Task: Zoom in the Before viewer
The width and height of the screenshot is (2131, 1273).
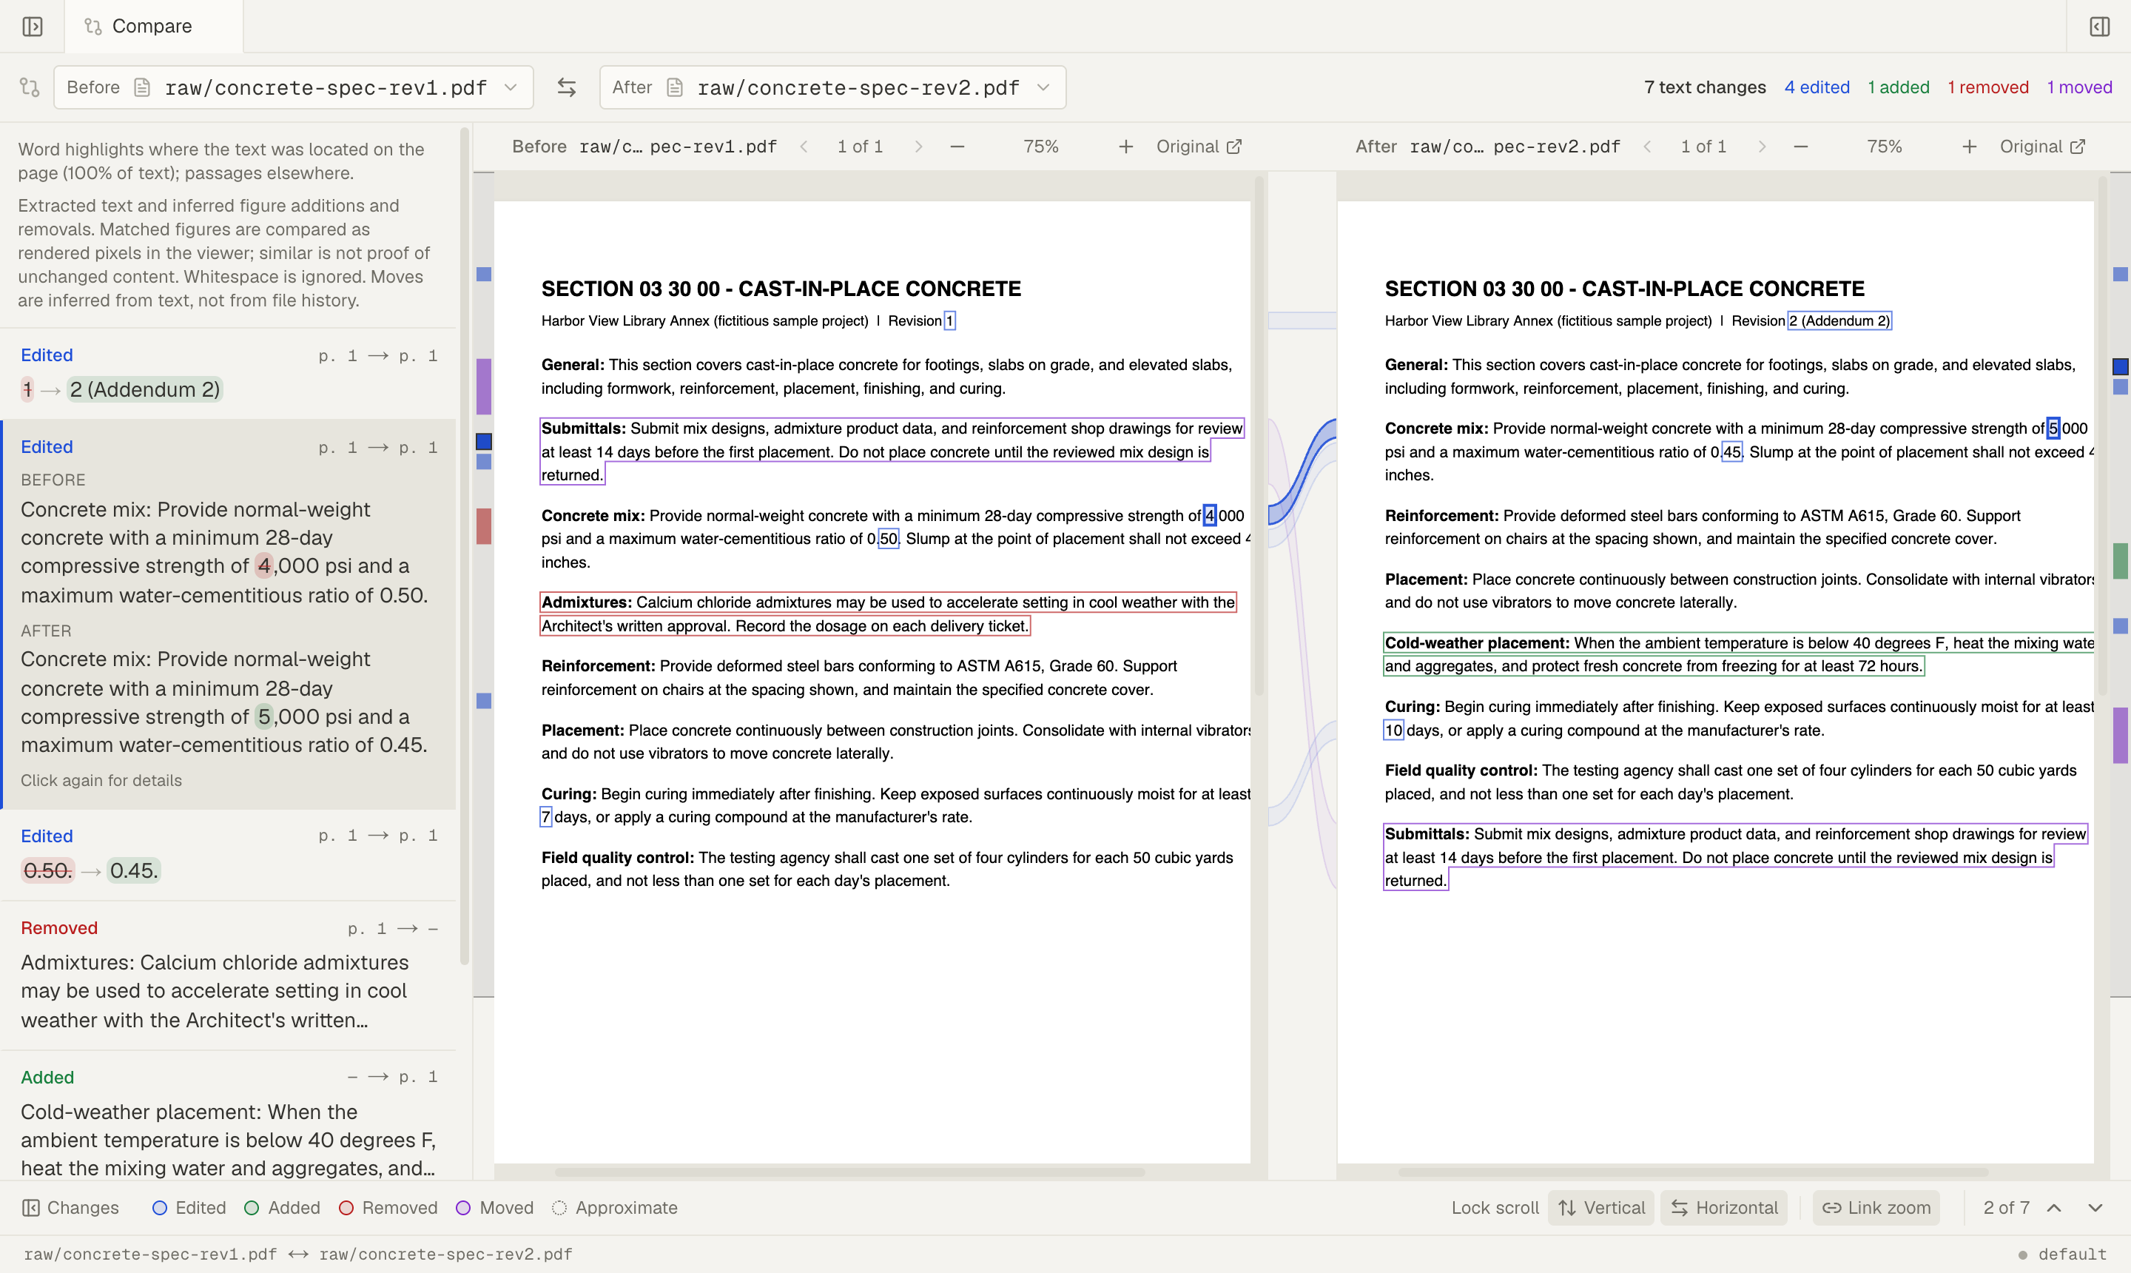Action: (1125, 147)
